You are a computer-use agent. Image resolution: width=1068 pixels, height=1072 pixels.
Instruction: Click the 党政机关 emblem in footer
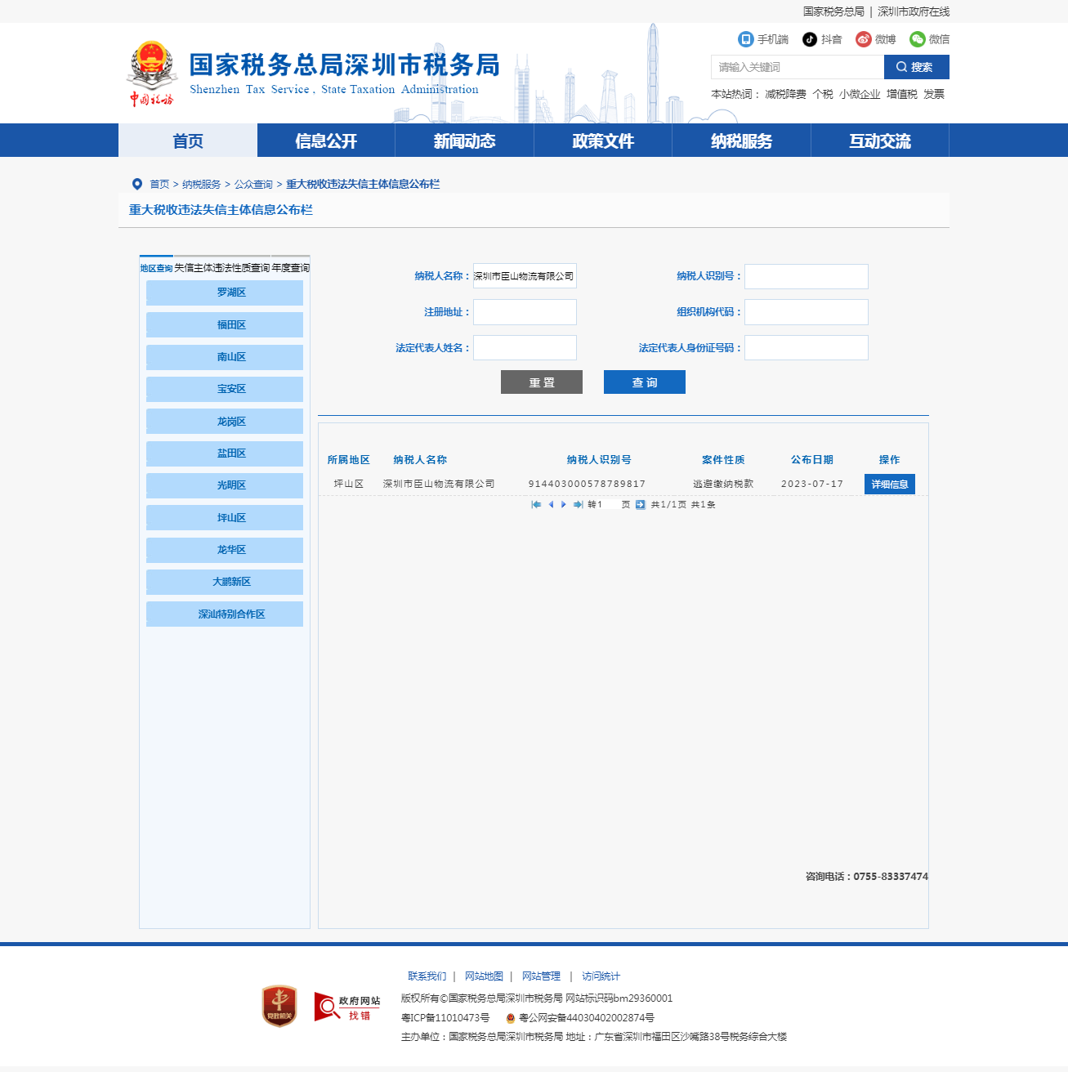coord(279,1006)
